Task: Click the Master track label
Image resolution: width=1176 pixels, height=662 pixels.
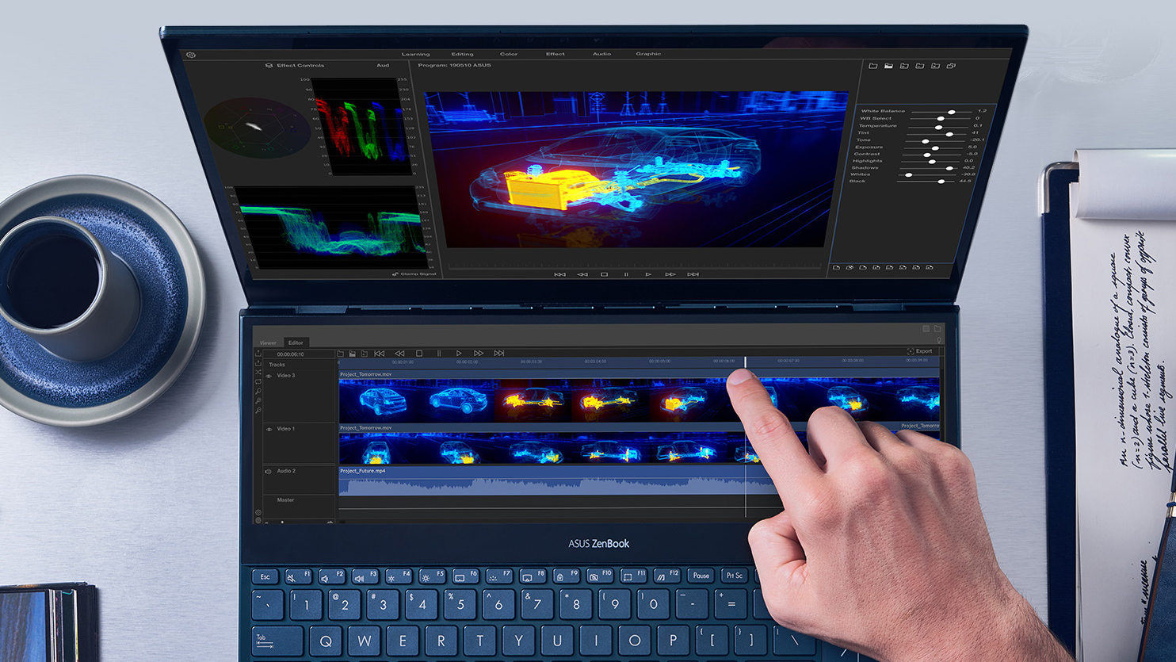Action: [x=285, y=500]
